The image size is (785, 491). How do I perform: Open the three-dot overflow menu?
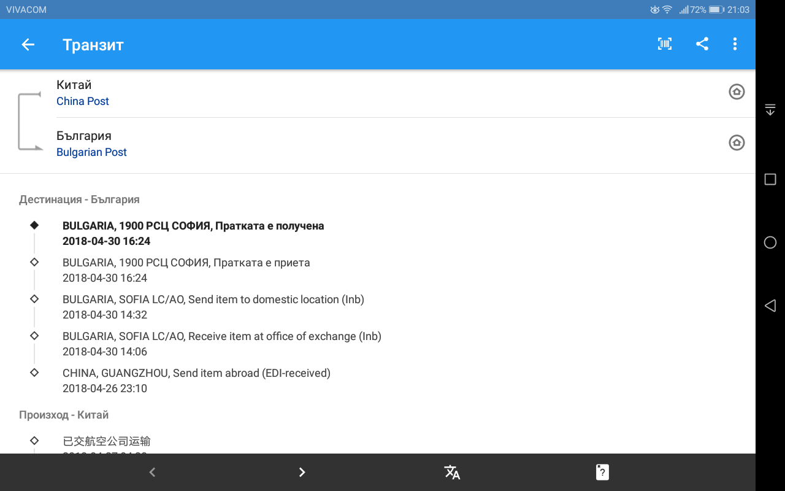pyautogui.click(x=735, y=44)
